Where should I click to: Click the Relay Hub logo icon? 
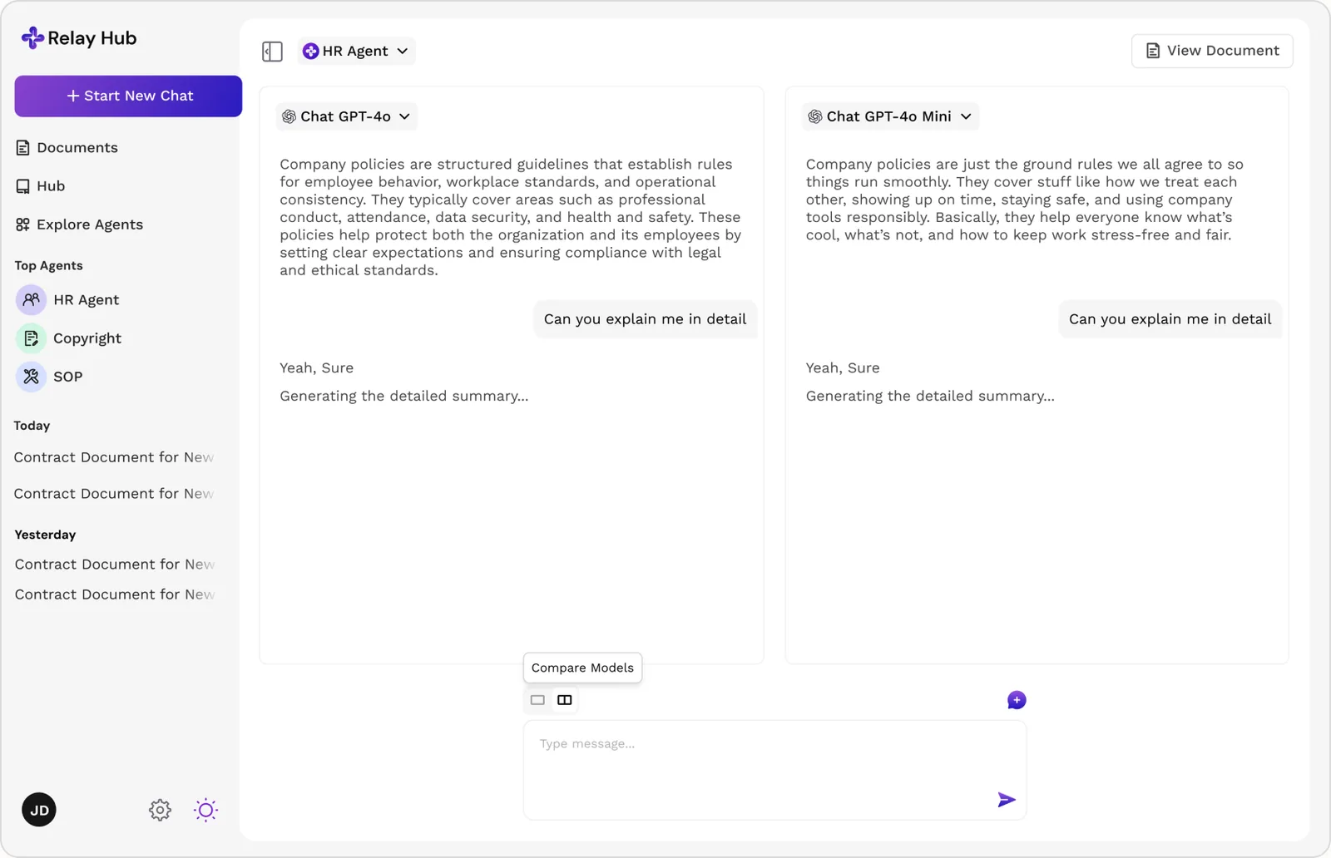(32, 37)
